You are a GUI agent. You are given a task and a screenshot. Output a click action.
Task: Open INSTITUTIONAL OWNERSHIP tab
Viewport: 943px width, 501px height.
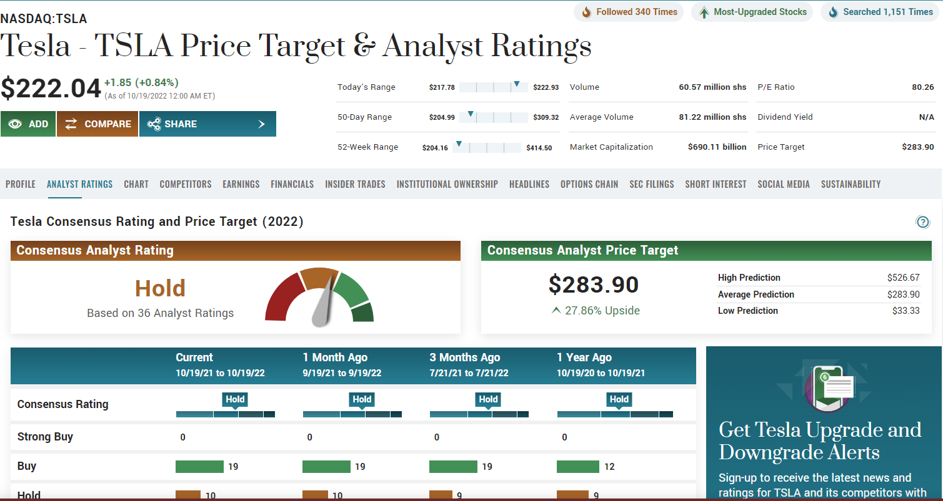tap(447, 184)
